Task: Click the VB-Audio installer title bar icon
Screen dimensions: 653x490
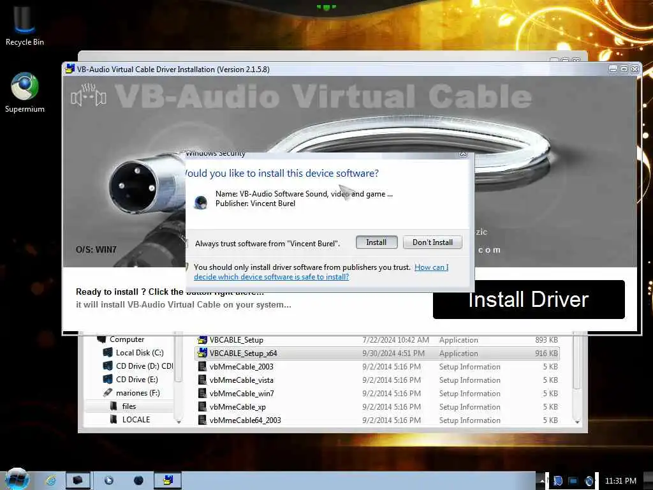Action: [70, 69]
